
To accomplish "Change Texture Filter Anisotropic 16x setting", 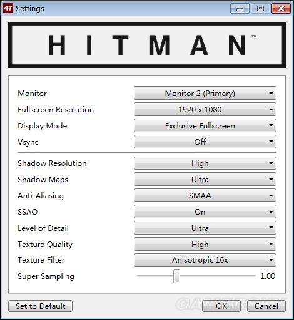I will [x=205, y=260].
